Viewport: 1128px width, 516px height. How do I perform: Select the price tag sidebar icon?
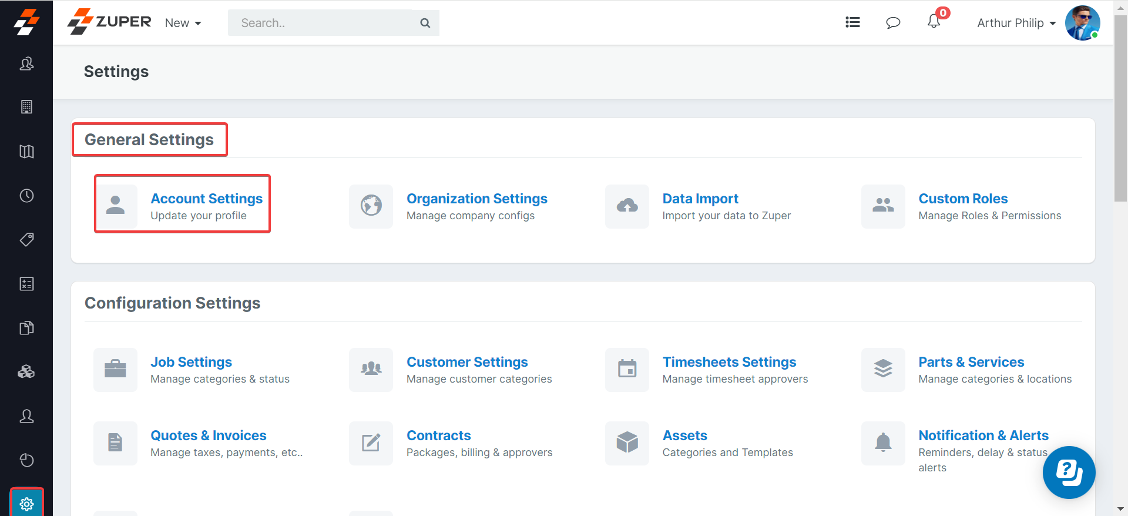(x=26, y=240)
